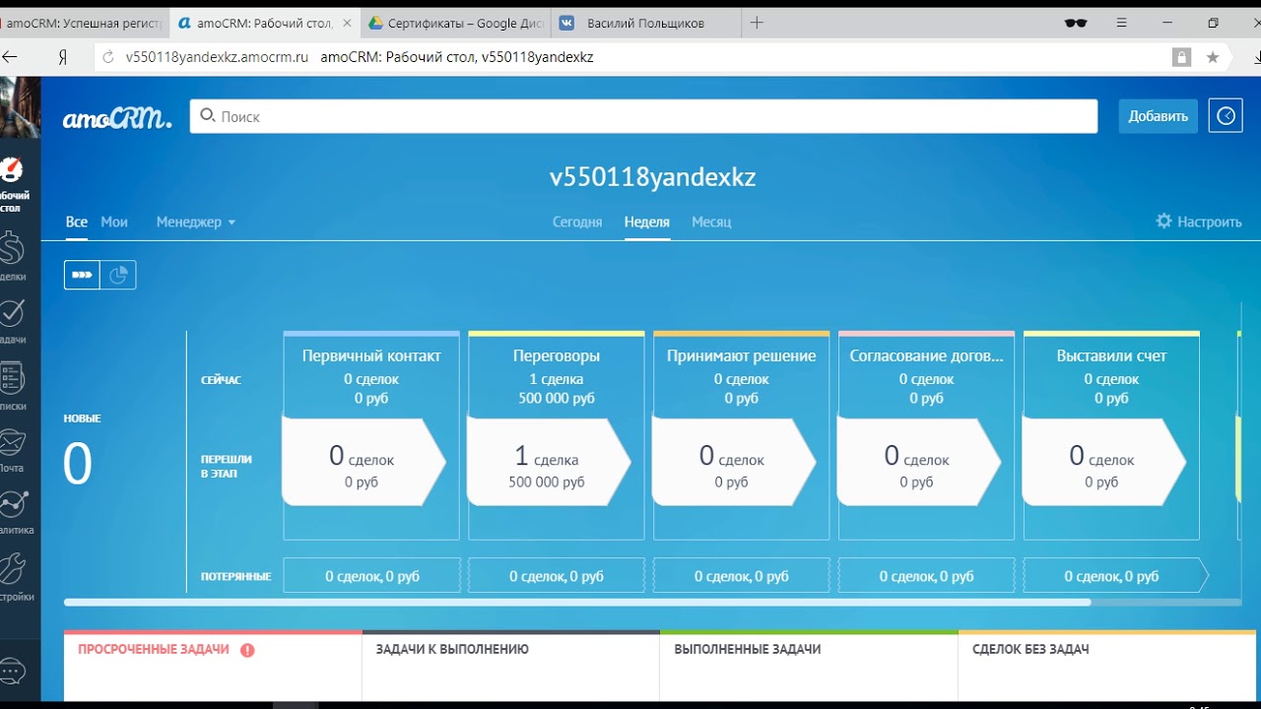Click the browser back arrow
Screen dimensions: 1261x709
click(11, 57)
